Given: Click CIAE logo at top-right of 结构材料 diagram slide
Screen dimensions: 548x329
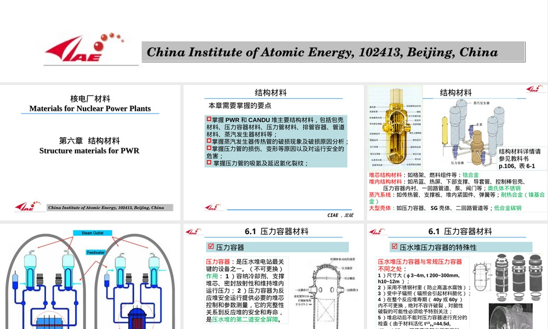Looking at the screenshot, I should [x=535, y=89].
